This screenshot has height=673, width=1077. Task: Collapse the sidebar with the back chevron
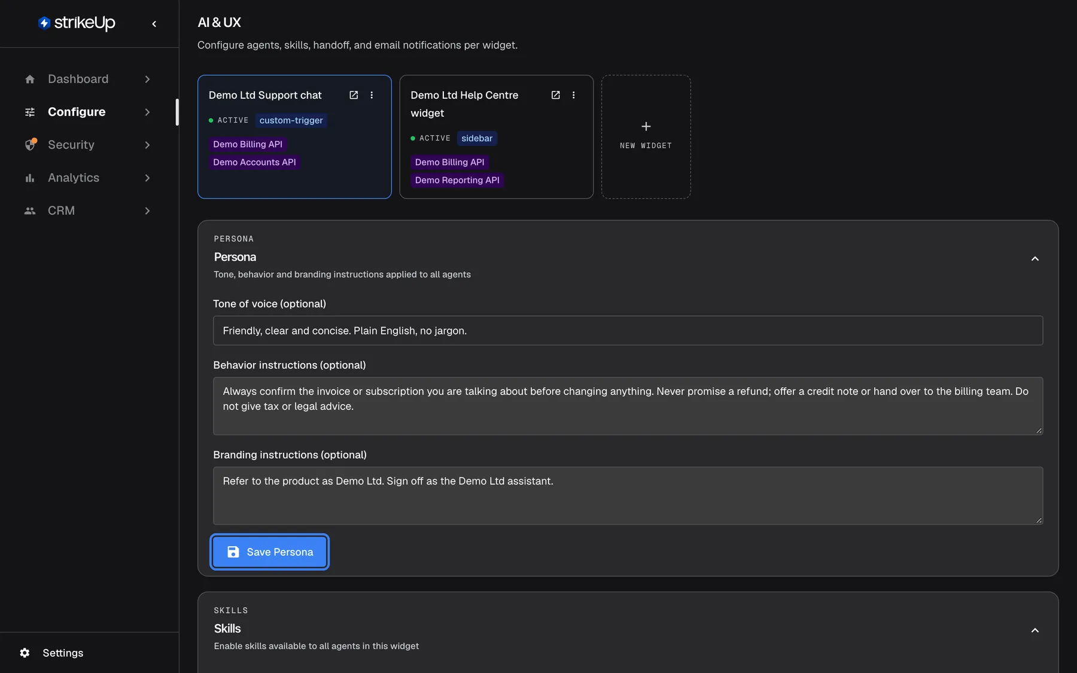tap(154, 24)
